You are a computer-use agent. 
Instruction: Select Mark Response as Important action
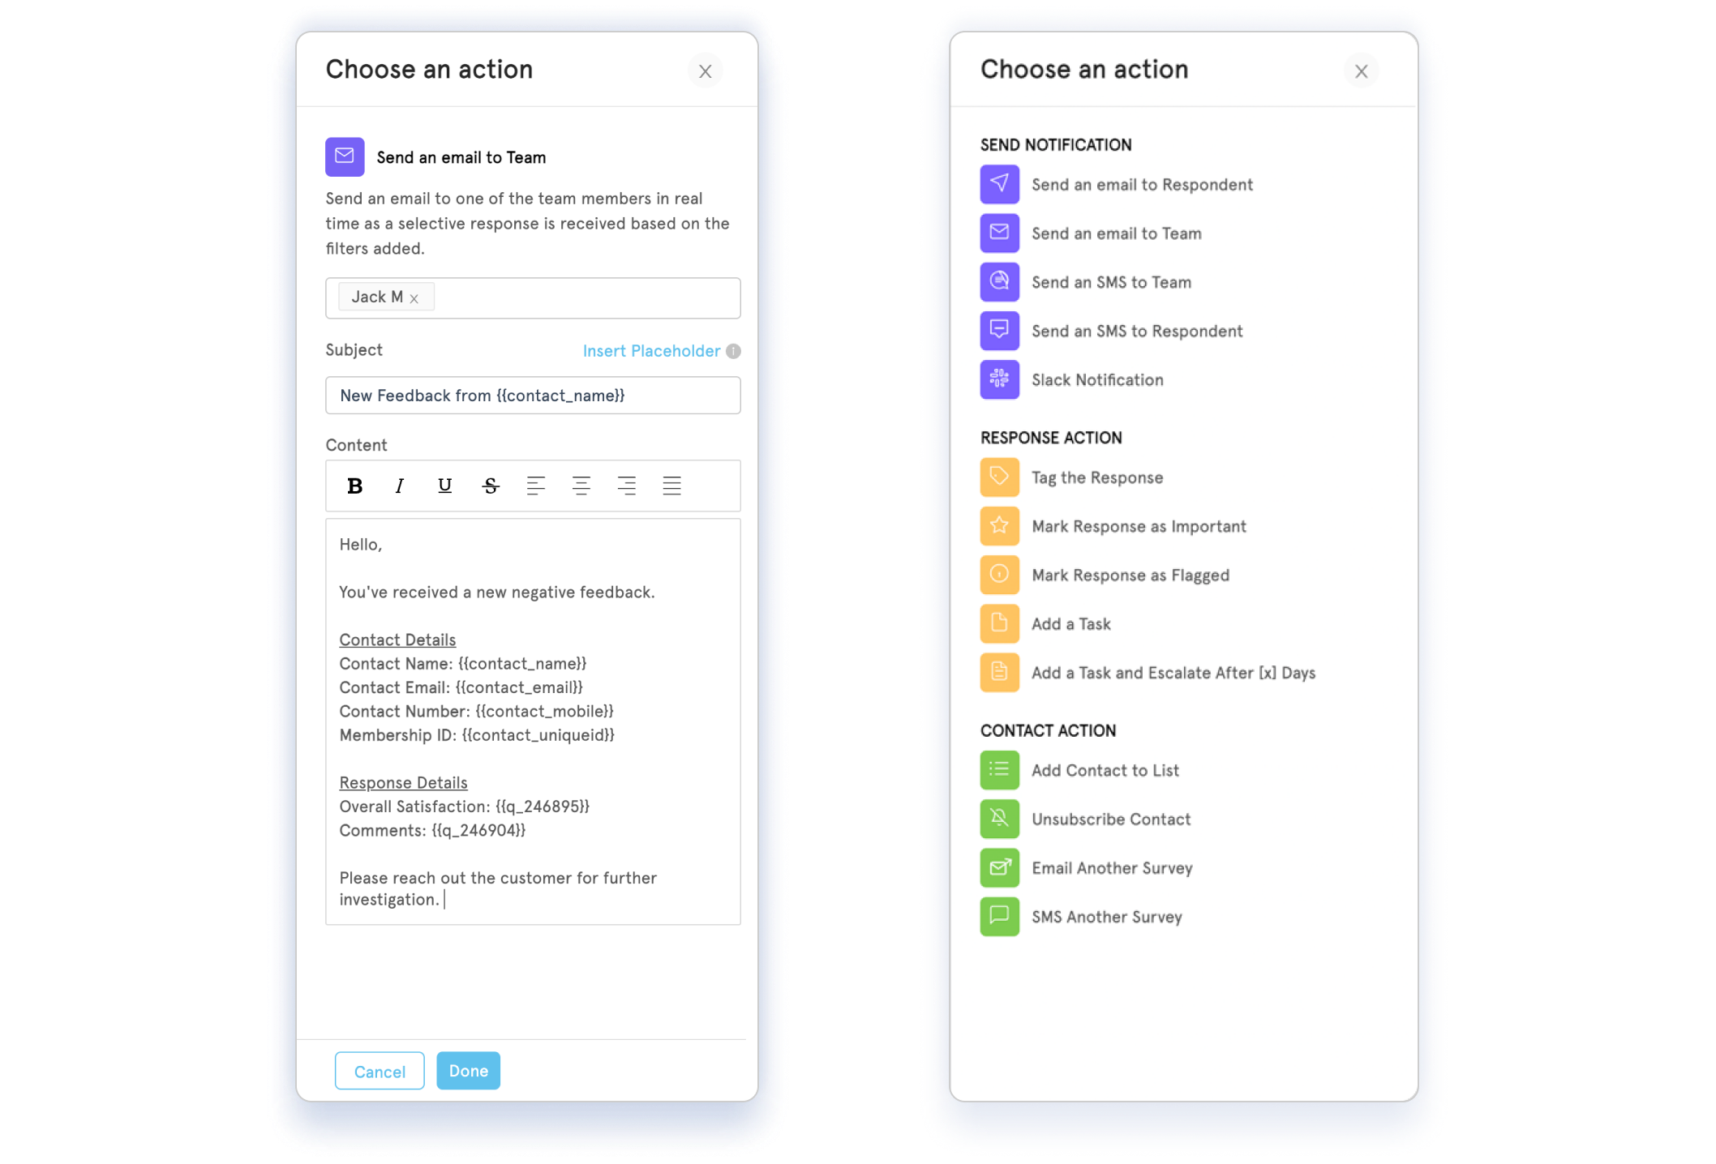(1138, 526)
